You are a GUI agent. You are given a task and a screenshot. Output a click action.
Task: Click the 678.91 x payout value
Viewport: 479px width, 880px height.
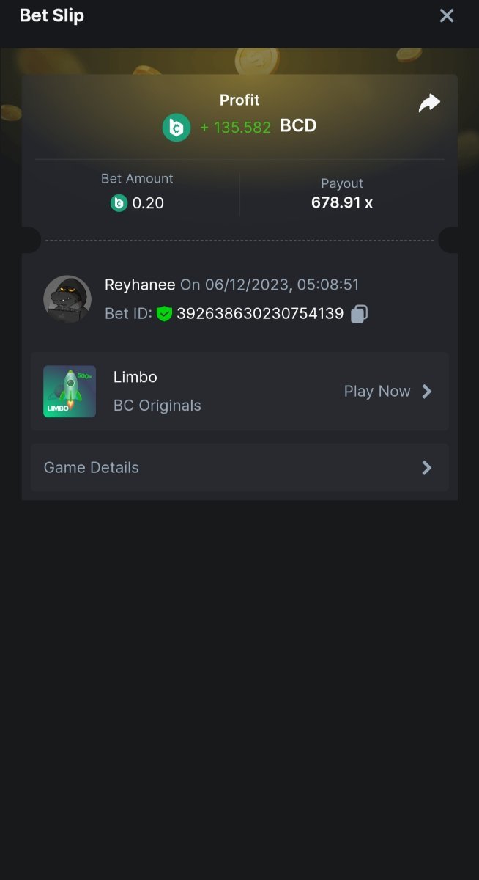342,202
